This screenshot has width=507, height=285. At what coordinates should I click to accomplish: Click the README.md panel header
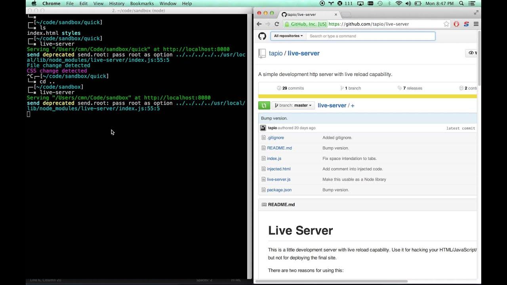368,205
